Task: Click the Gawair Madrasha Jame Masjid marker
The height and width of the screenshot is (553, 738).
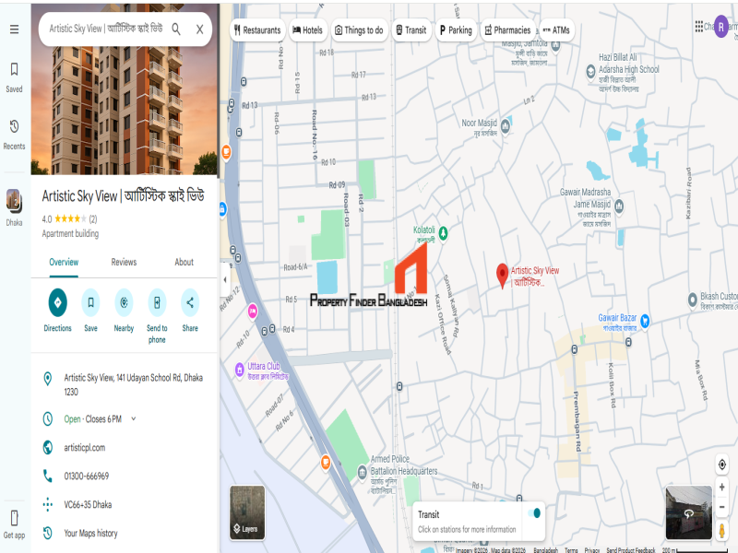Action: click(619, 206)
